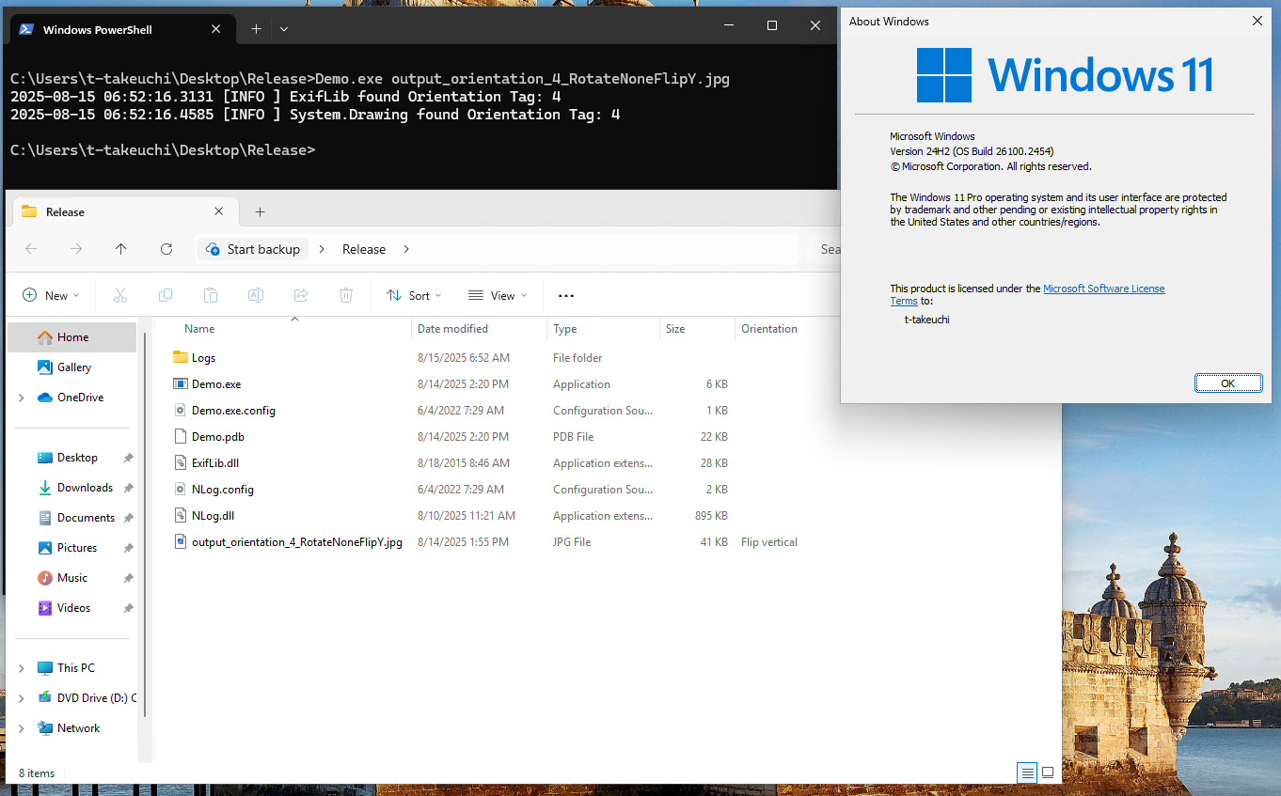The width and height of the screenshot is (1281, 796).
Task: Open the View dropdown menu
Action: [498, 295]
